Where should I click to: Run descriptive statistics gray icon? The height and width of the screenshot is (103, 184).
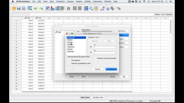62,8
